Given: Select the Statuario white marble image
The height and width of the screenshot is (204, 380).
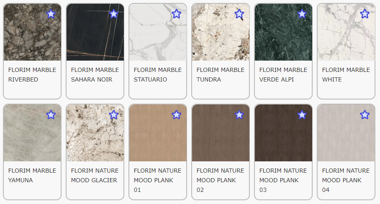Looking at the screenshot, I should [x=158, y=32].
